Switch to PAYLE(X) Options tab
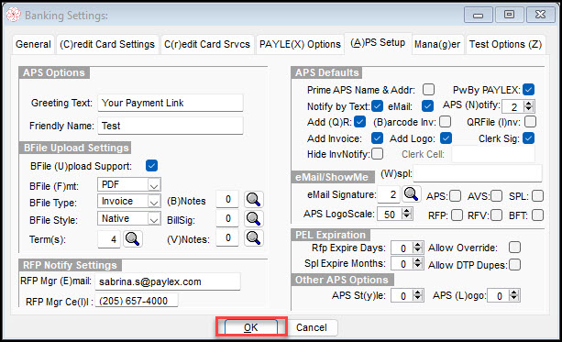The height and width of the screenshot is (342, 562). (x=300, y=44)
